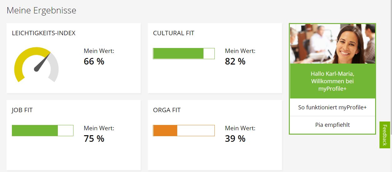This screenshot has height=172, width=392.
Task: Click the LEICHTIGKEITS-INDEX card title
Action: [43, 33]
